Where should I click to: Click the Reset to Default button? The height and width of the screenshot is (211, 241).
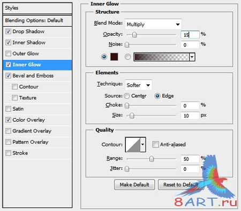[x=181, y=185]
